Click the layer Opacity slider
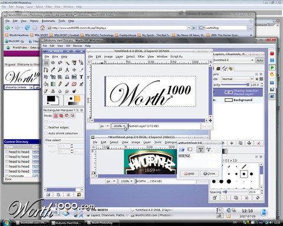This screenshot has width=283, height=226. point(235,85)
